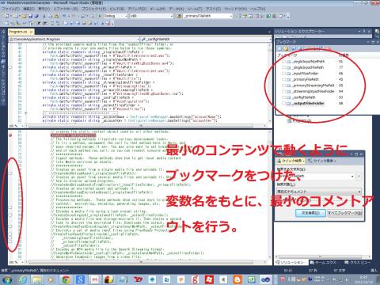Open the デバッグ(D) menu
The height and width of the screenshot is (285, 380).
[137, 9]
